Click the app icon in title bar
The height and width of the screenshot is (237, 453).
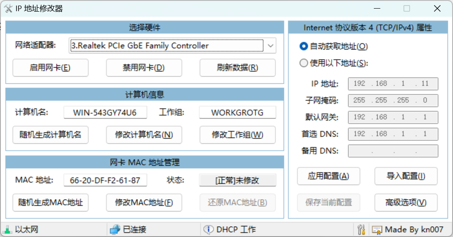[x=8, y=9]
